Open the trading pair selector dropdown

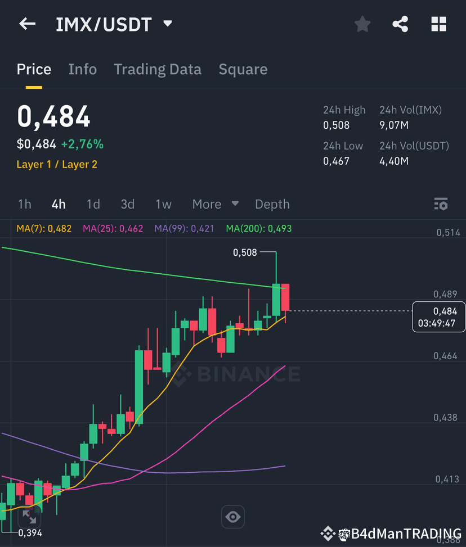pos(167,24)
